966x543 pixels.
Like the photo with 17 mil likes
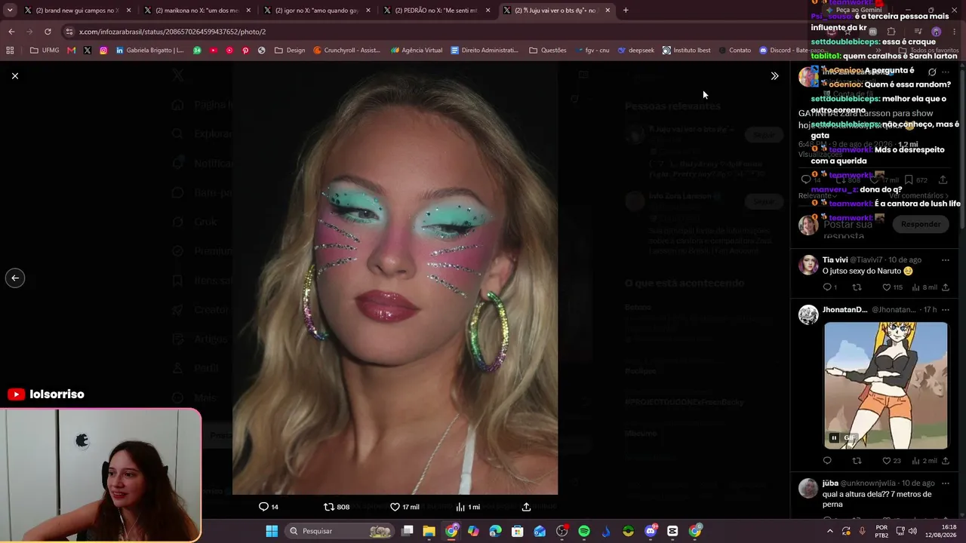click(x=405, y=507)
